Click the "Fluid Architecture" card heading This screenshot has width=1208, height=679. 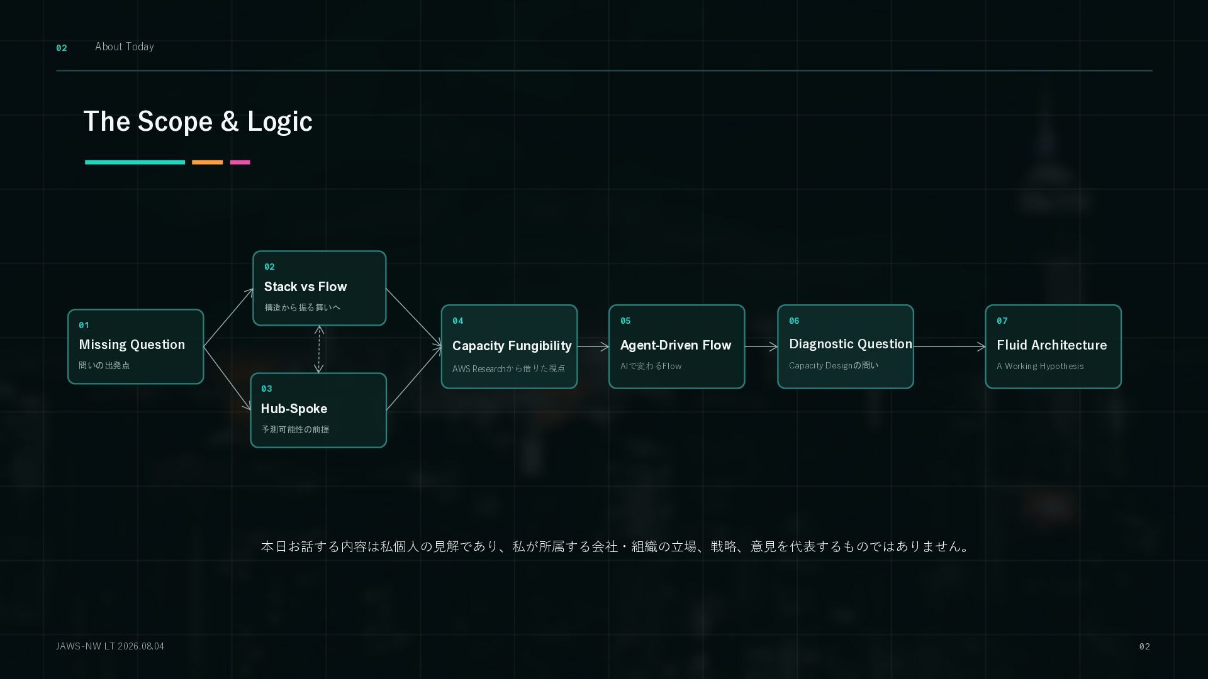click(x=1051, y=345)
